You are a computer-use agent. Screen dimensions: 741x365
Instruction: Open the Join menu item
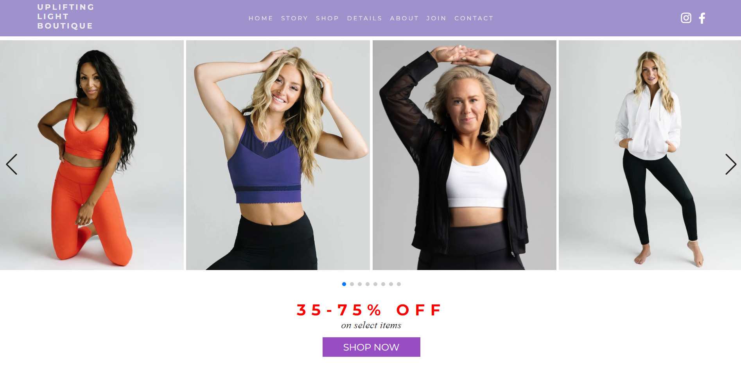click(x=436, y=18)
